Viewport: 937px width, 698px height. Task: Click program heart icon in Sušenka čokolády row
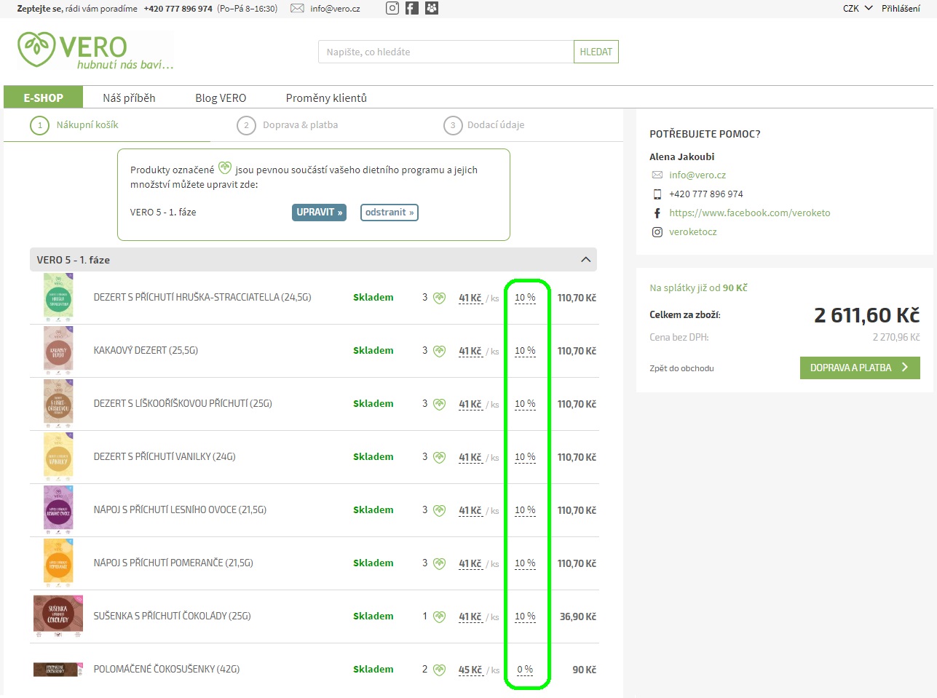(x=439, y=616)
